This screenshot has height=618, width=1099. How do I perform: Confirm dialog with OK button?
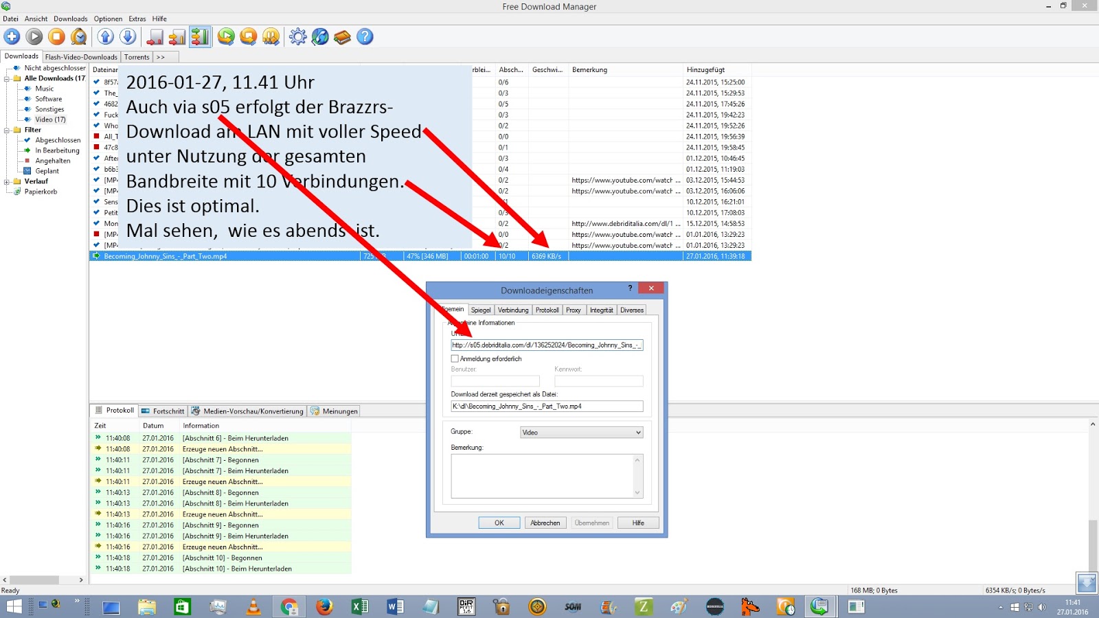coord(499,523)
